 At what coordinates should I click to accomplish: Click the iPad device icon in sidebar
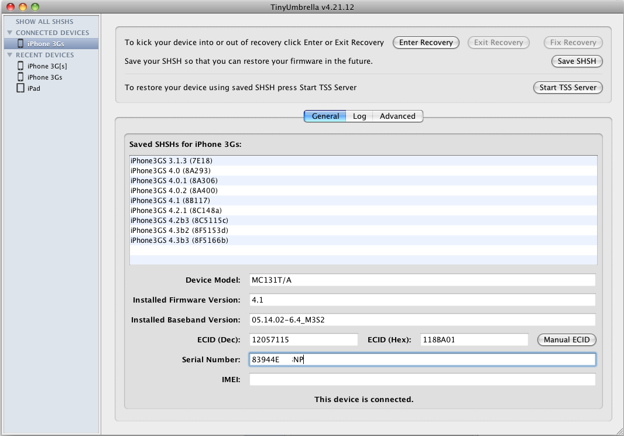[20, 88]
